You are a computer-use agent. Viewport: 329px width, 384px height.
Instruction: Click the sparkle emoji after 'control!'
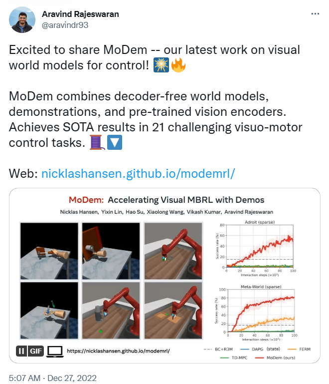162,65
